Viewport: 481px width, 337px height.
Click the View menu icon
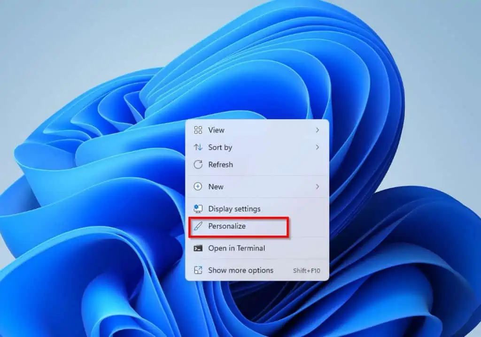click(x=199, y=130)
